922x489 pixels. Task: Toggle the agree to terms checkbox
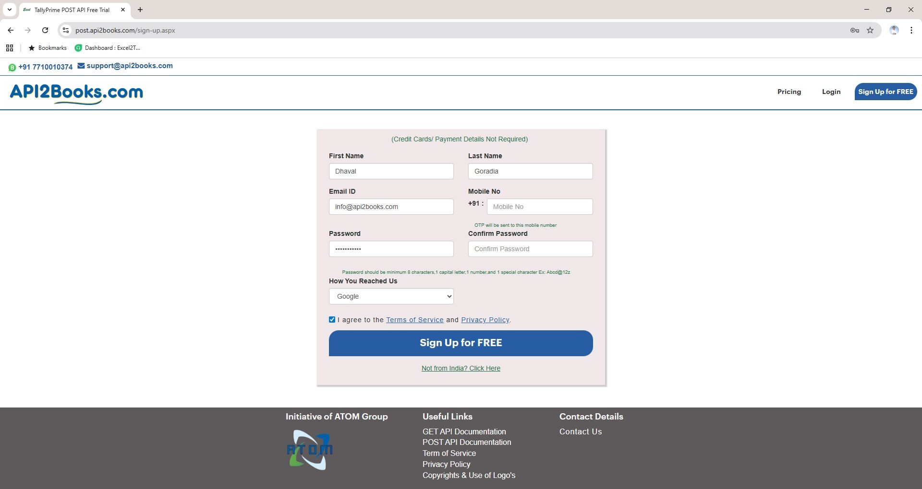pyautogui.click(x=332, y=319)
